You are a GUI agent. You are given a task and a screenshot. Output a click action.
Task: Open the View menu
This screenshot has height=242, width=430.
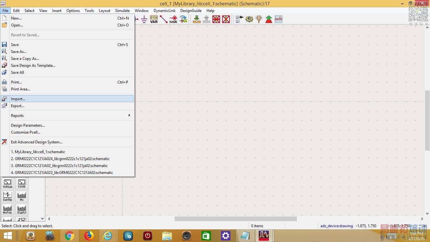click(x=43, y=10)
